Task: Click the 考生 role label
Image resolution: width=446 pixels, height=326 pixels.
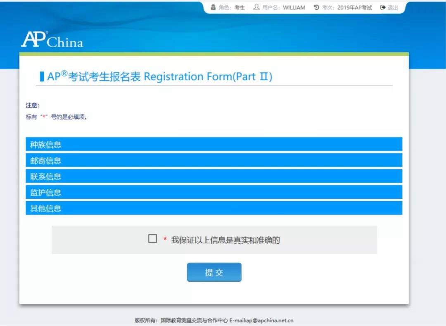Action: point(240,7)
